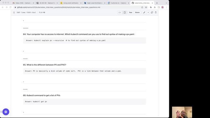Expand the tab search dropdown

click(166, 3)
